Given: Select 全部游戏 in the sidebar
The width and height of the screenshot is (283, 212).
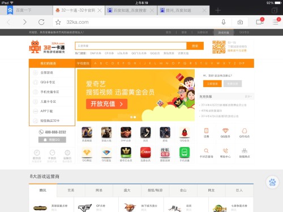Looking at the screenshot, I should (x=52, y=72).
